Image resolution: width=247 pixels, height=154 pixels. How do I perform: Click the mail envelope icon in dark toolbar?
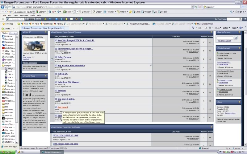point(50,19)
